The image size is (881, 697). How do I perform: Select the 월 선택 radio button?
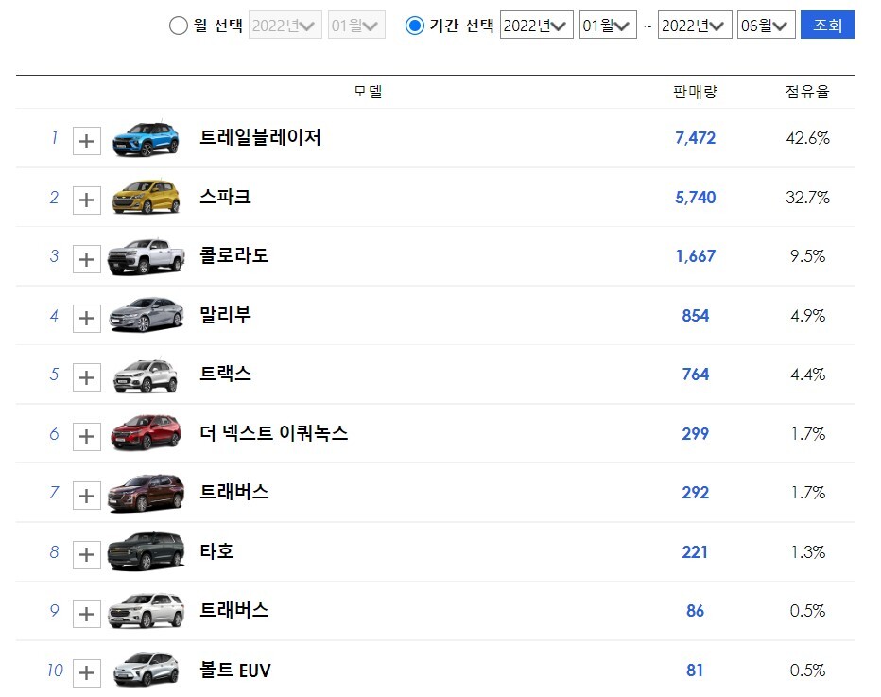178,26
